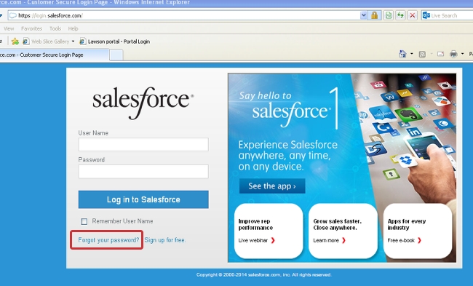Open the Tools menu
Image resolution: width=473 pixels, height=286 pixels.
click(55, 28)
